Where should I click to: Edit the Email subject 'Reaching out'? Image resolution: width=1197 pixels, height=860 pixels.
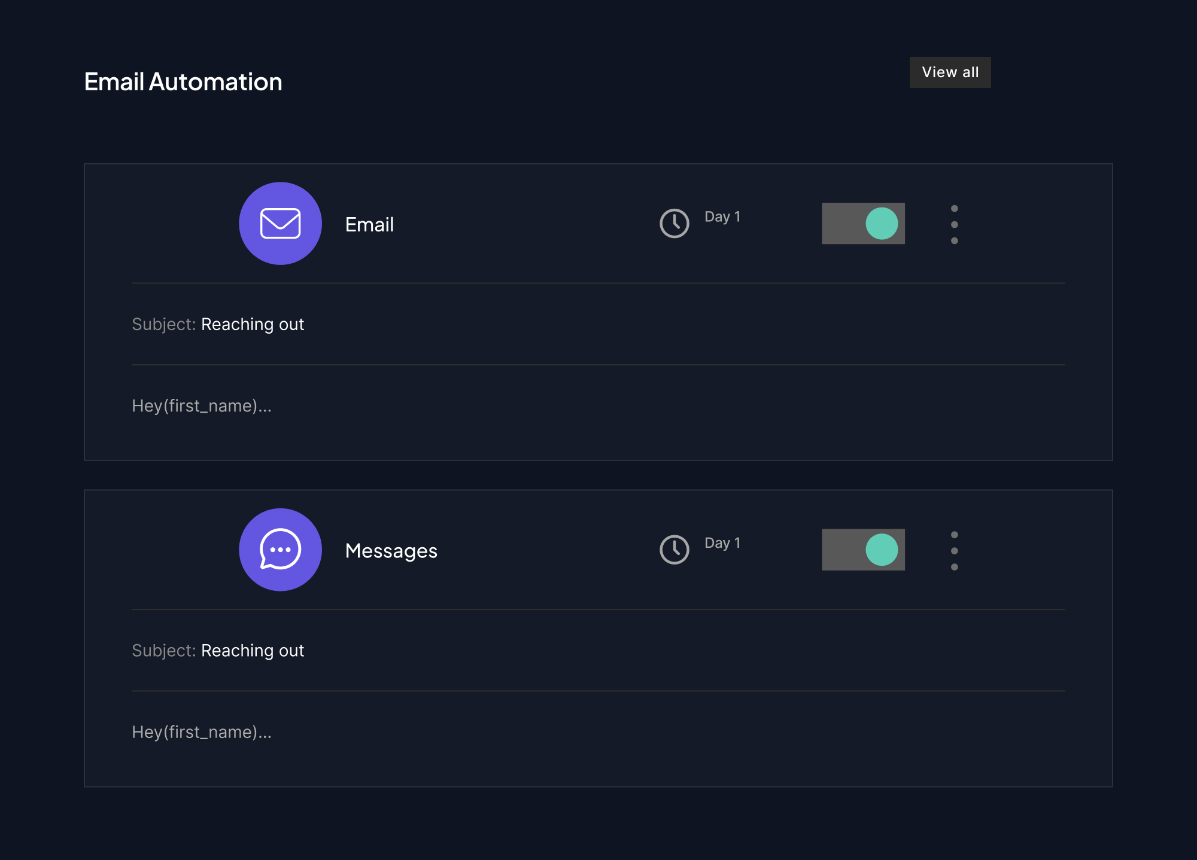pos(253,324)
